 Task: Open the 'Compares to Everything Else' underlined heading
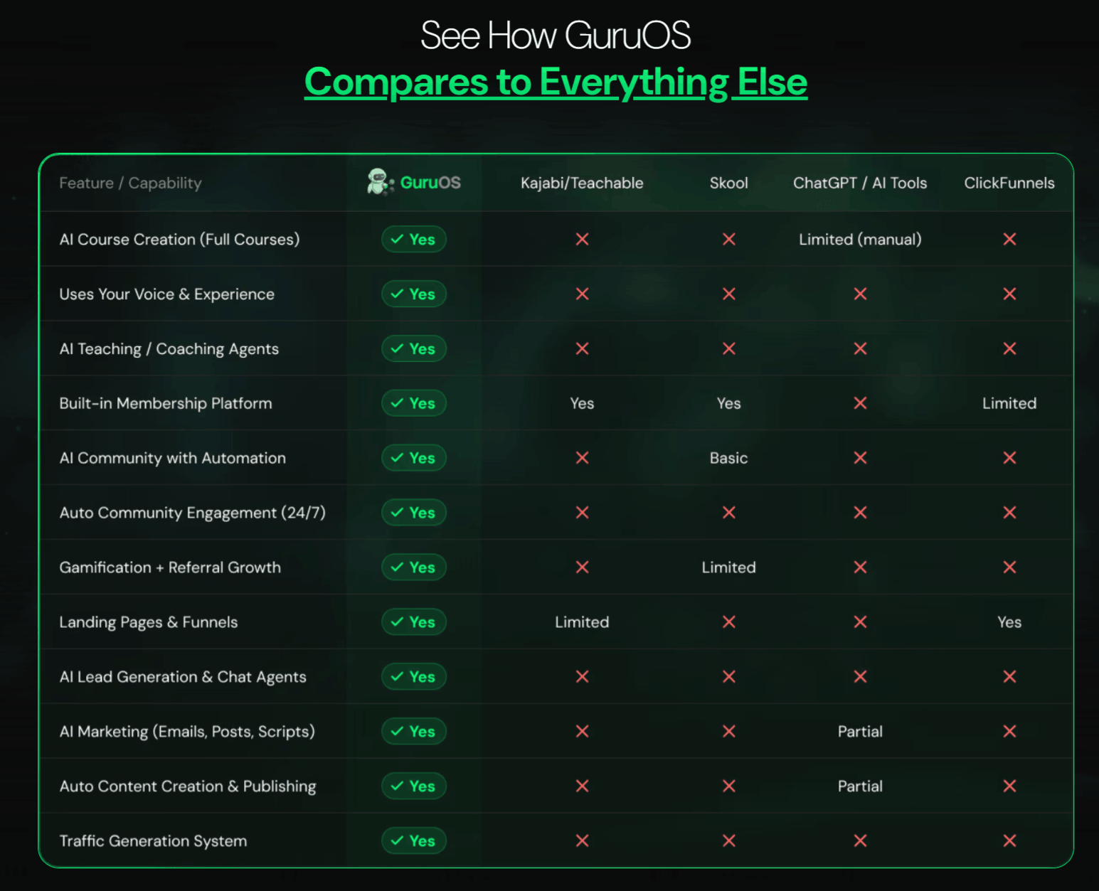[556, 82]
